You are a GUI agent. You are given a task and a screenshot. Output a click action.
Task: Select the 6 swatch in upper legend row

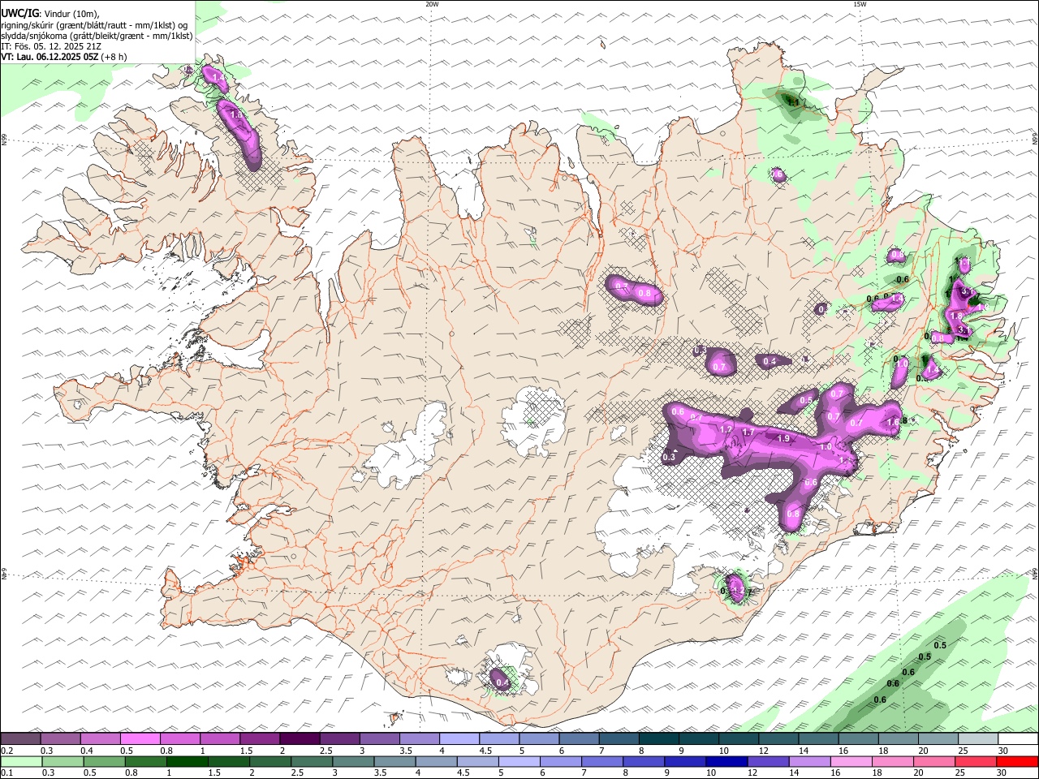pos(580,738)
